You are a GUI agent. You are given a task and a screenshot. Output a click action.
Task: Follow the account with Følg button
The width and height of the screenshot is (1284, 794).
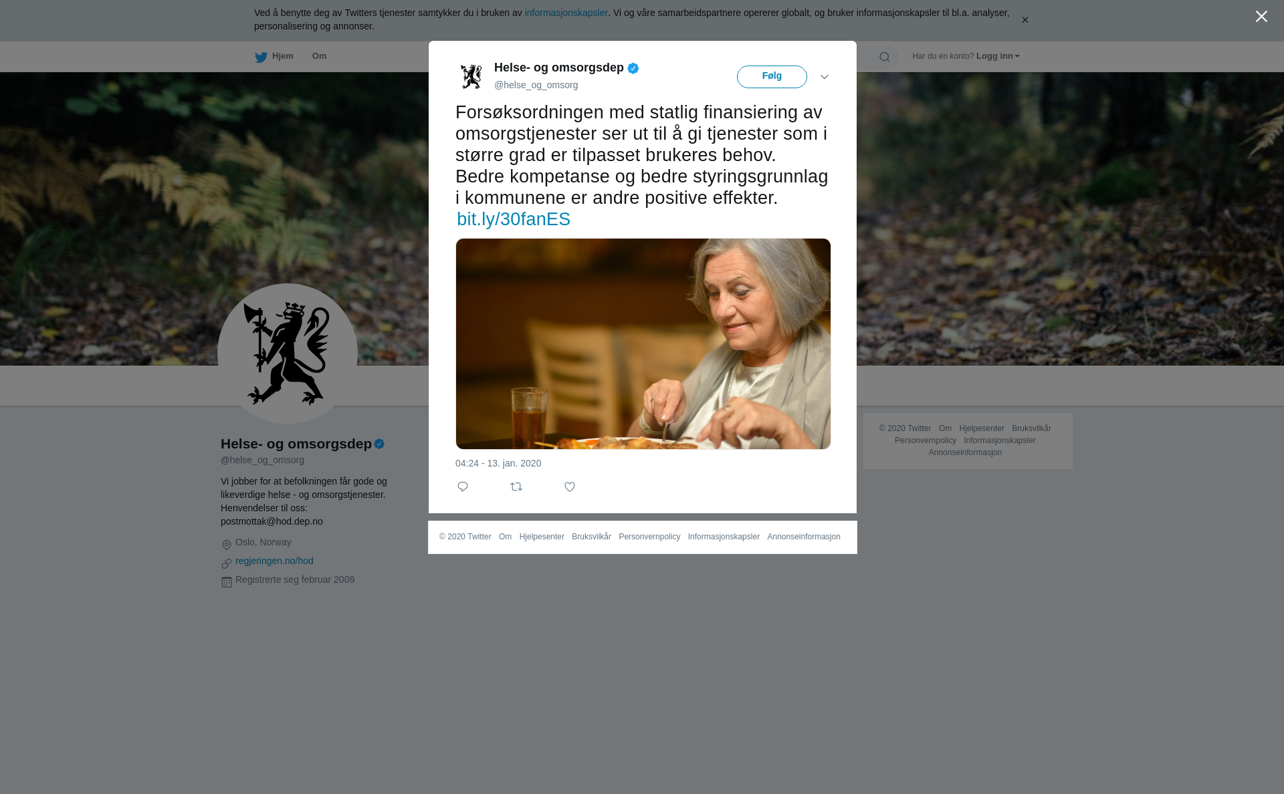point(772,77)
